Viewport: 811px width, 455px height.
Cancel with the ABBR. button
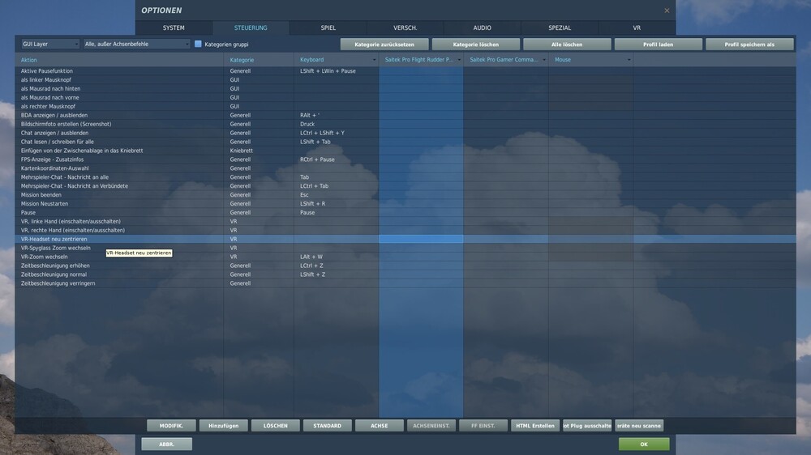tap(166, 444)
